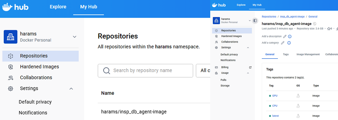Select Repositories in left Repositories page sidebar
This screenshot has width=338, height=120.
[x=40, y=56]
